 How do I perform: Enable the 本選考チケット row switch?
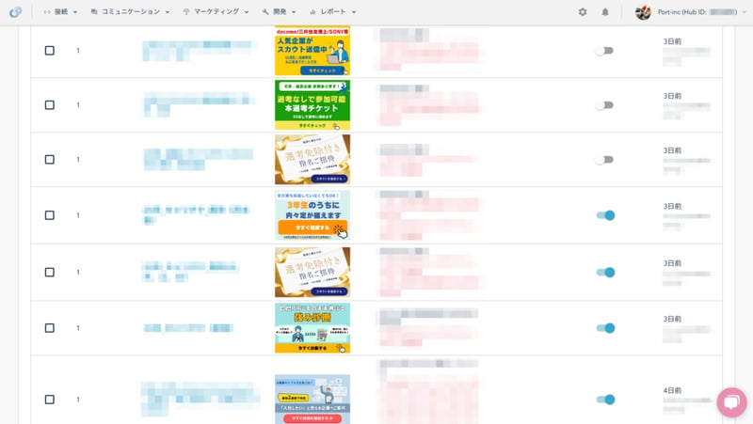(604, 105)
